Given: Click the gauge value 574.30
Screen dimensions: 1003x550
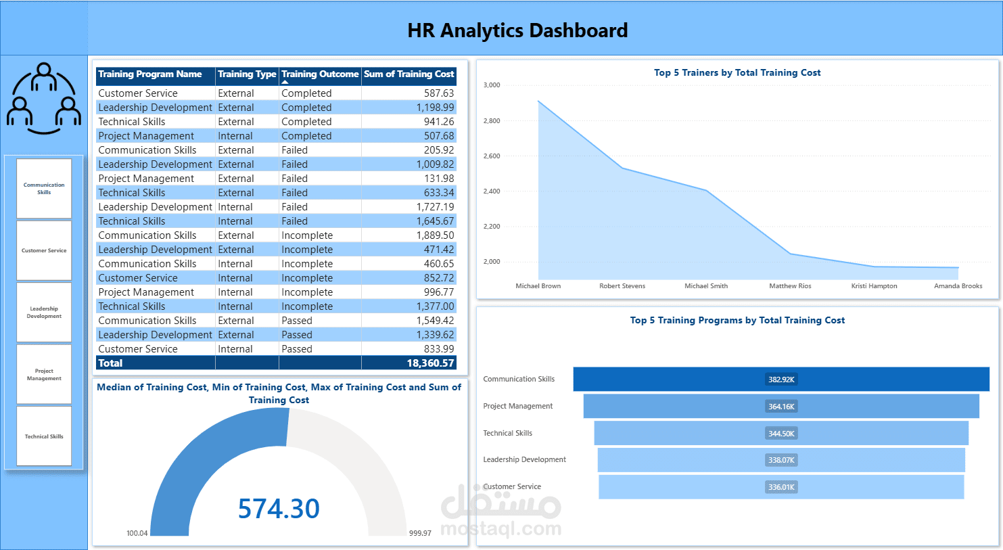Looking at the screenshot, I should (x=279, y=509).
